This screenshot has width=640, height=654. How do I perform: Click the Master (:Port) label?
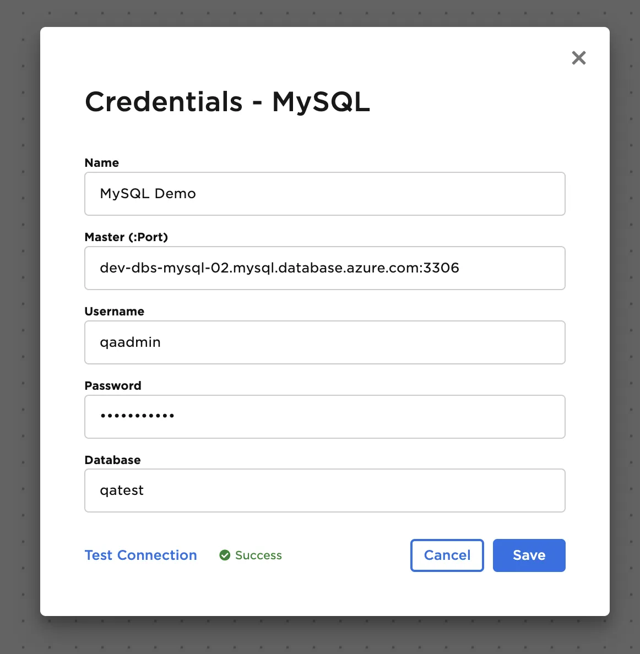(126, 237)
